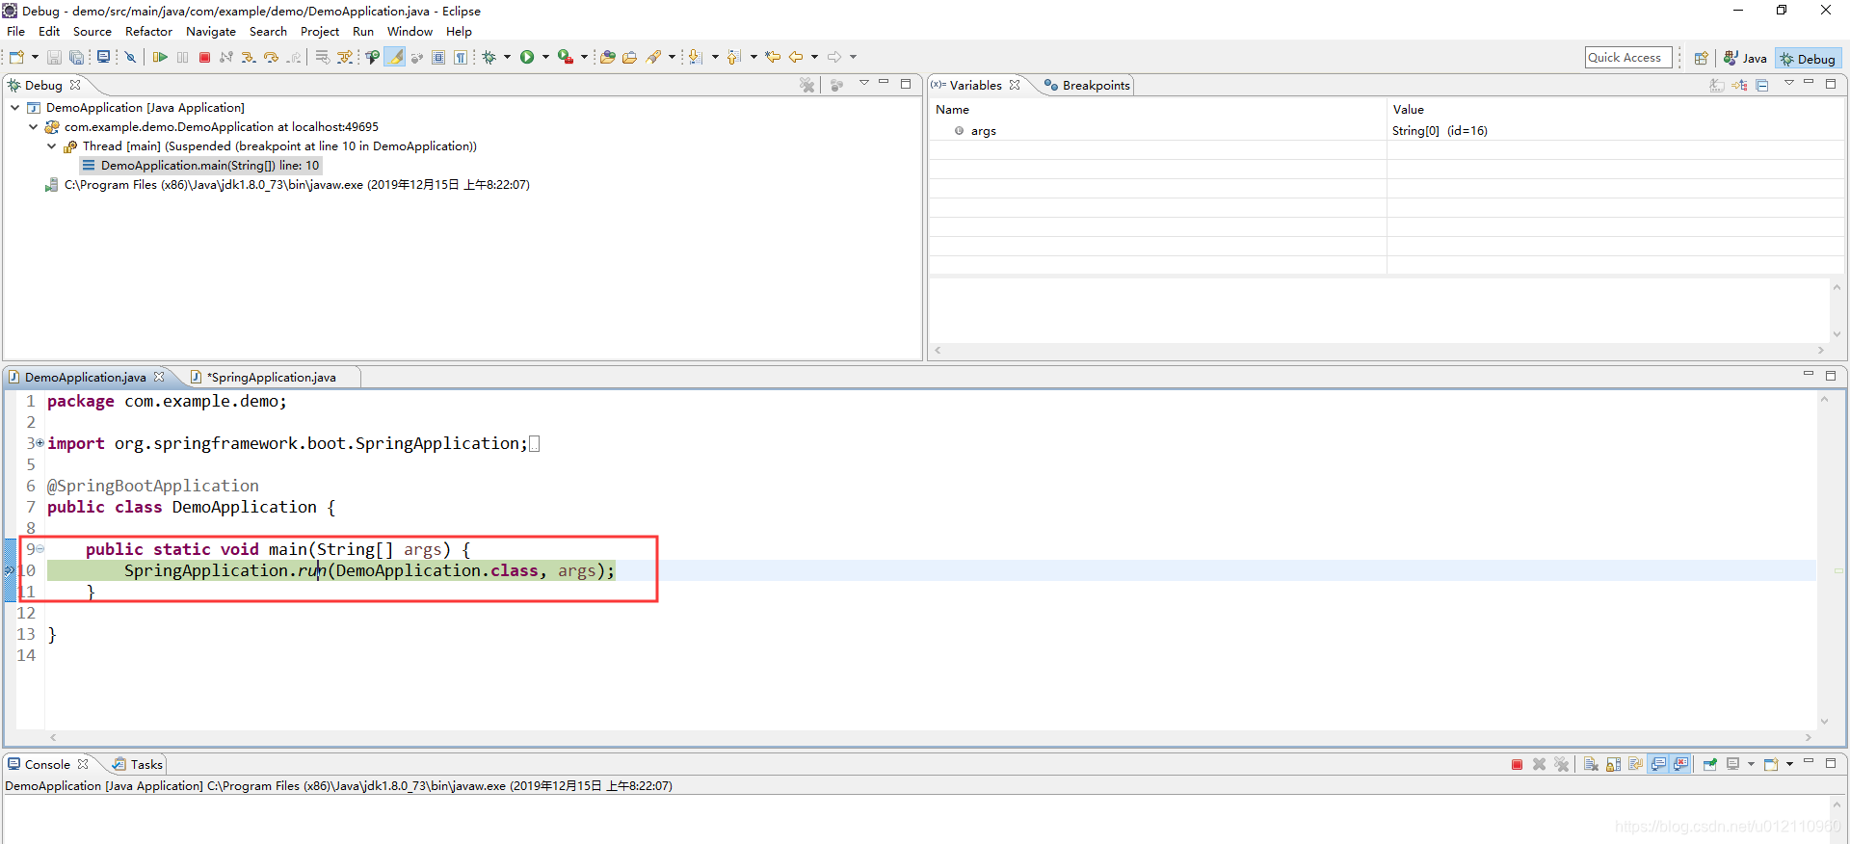Click the Step Into icon
This screenshot has height=844, width=1850.
point(249,57)
